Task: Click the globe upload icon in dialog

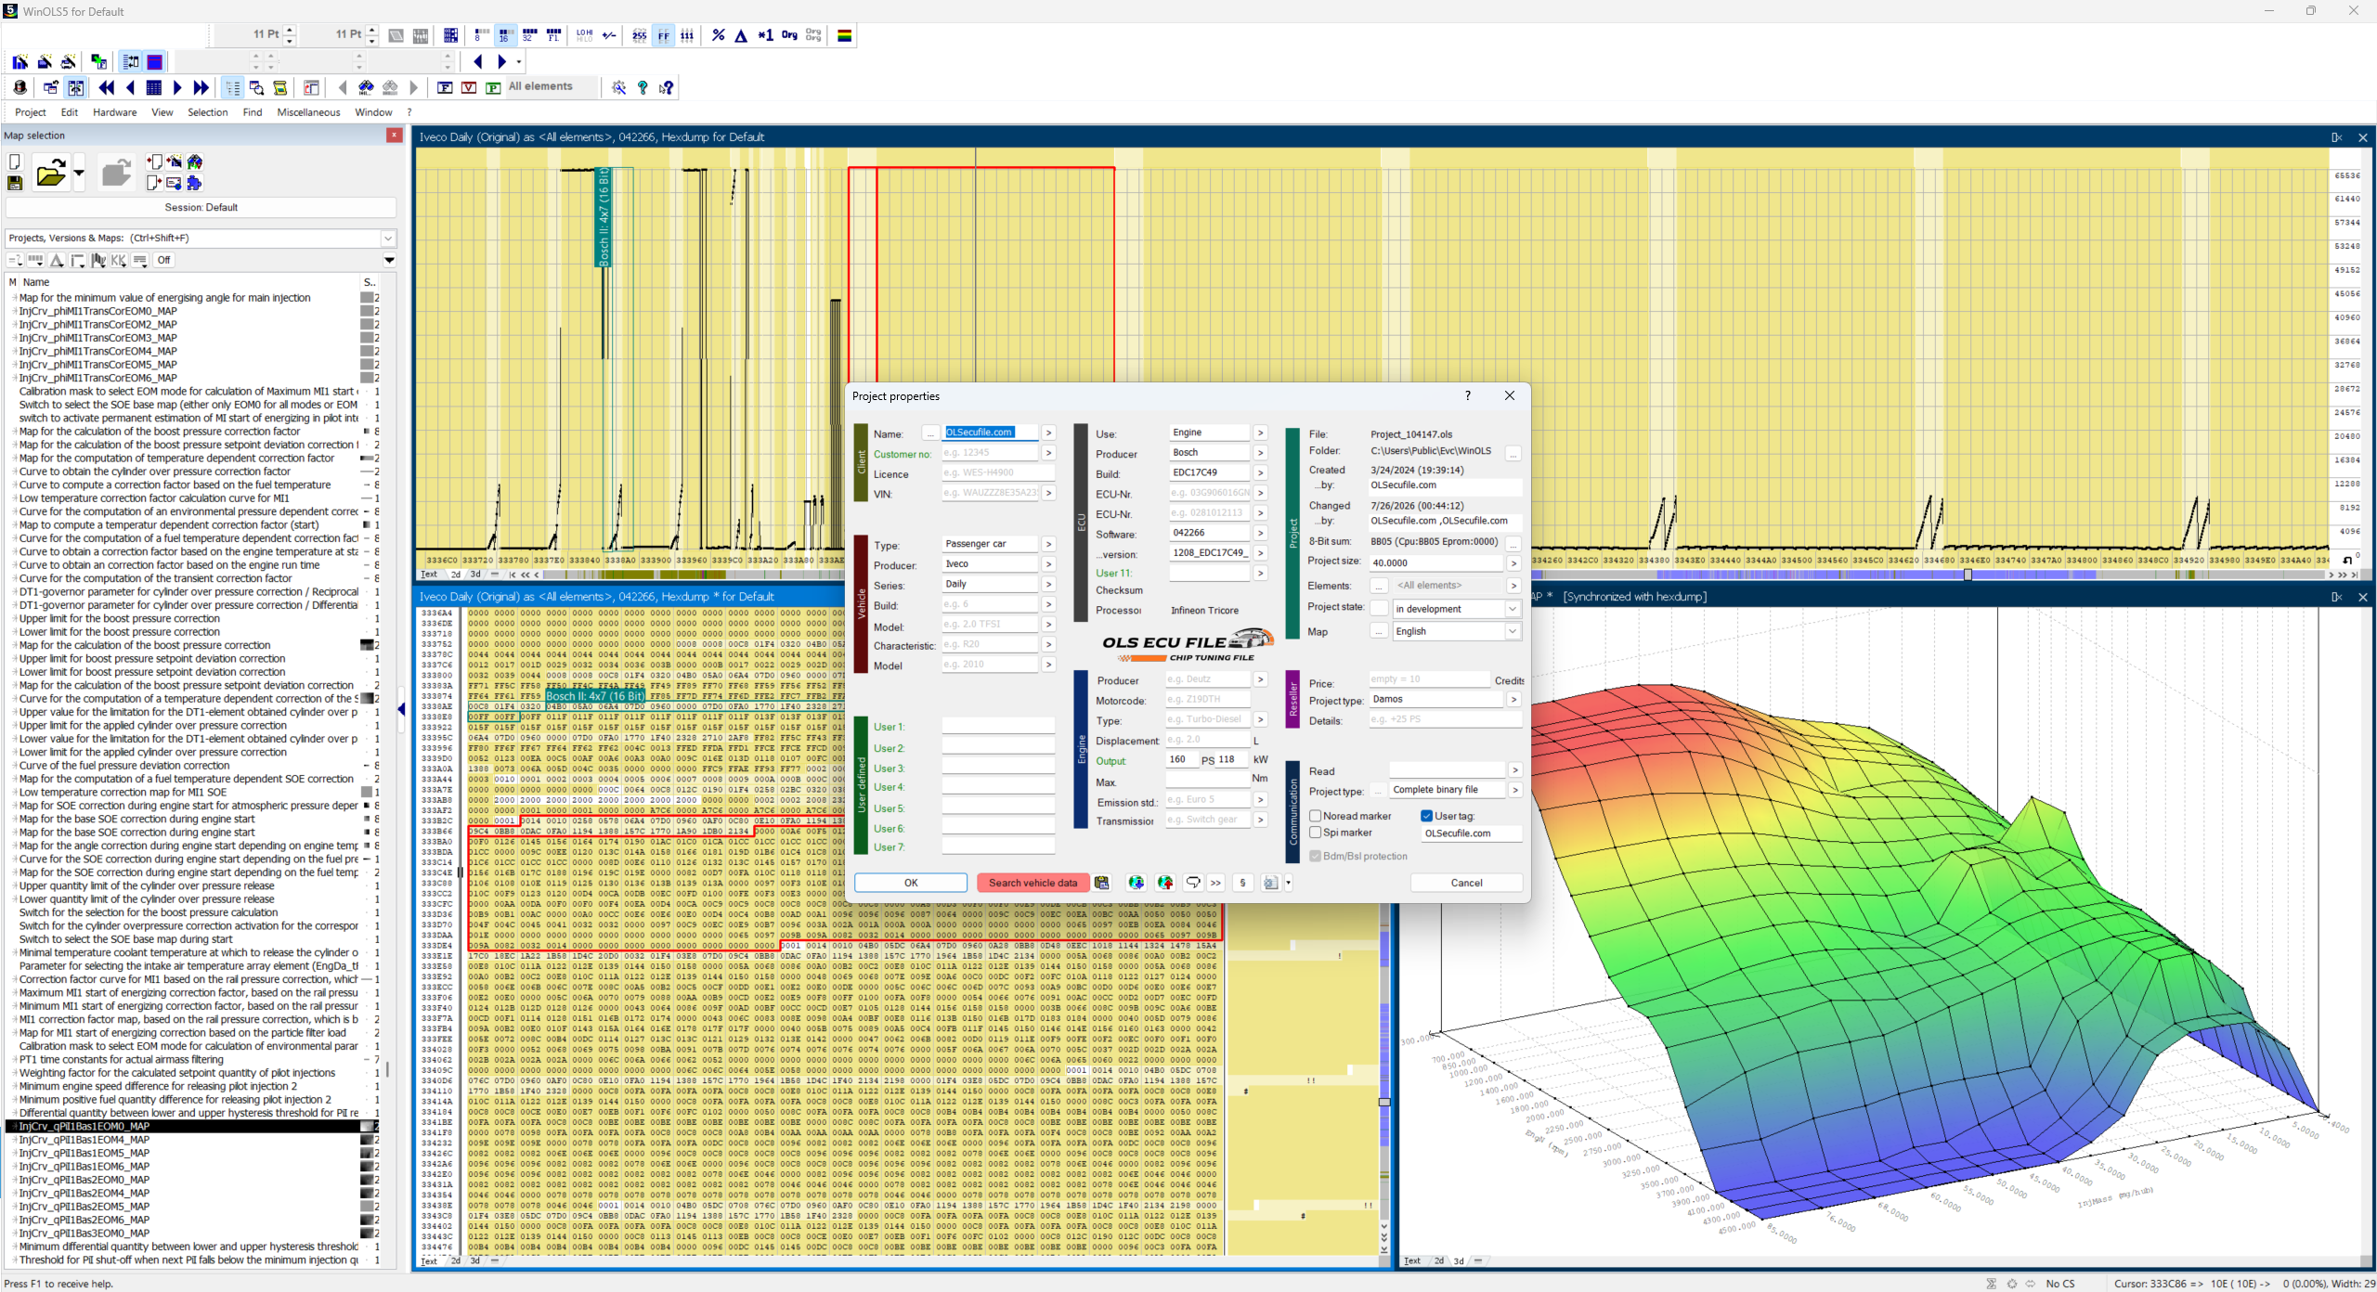Action: tap(1165, 883)
